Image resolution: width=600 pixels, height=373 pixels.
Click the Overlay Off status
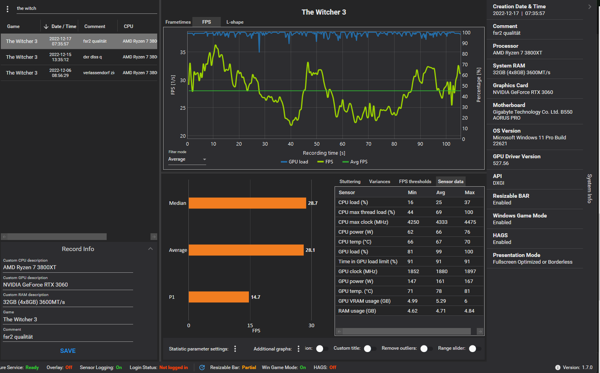click(69, 367)
